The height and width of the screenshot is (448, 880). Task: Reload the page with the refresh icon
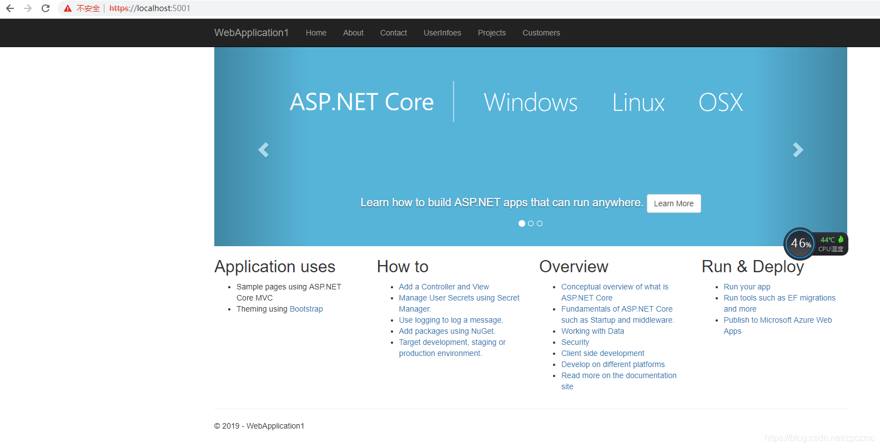tap(46, 8)
